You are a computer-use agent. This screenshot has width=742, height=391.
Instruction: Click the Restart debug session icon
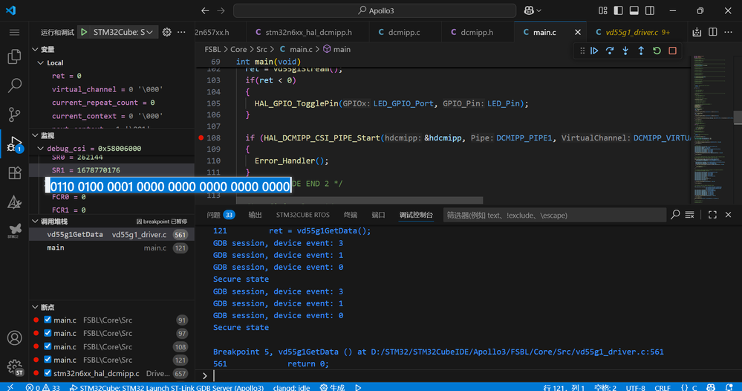coord(657,51)
